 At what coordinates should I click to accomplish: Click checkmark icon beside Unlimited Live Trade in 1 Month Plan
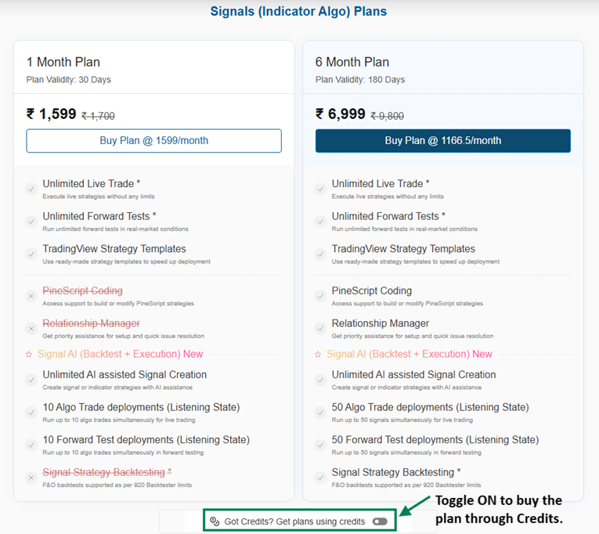[31, 189]
